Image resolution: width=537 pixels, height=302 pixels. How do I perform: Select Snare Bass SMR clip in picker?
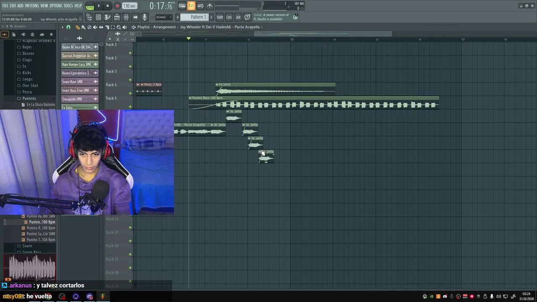pos(80,82)
